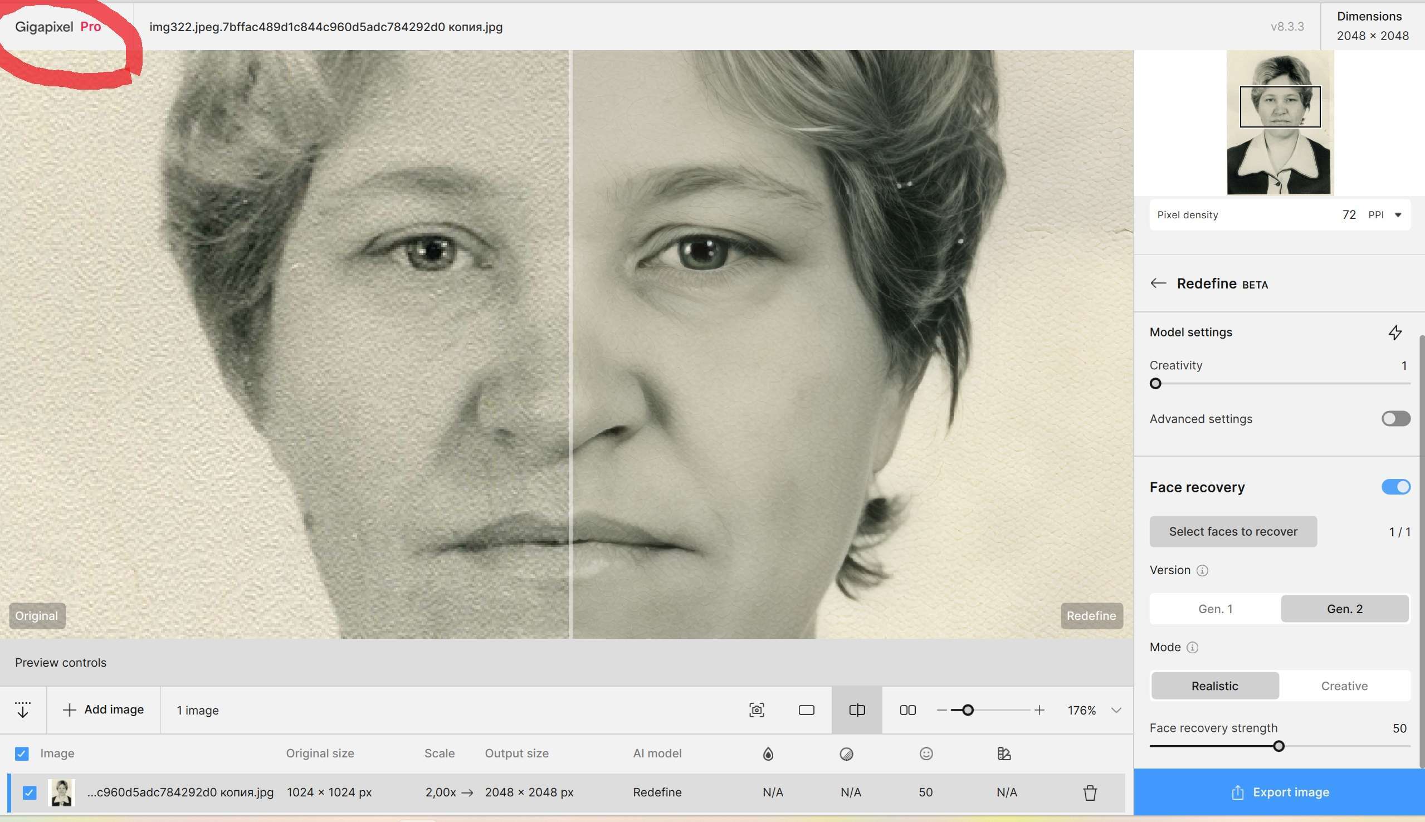The width and height of the screenshot is (1425, 822).
Task: Expand the 176% zoom level dropdown
Action: 1116,710
